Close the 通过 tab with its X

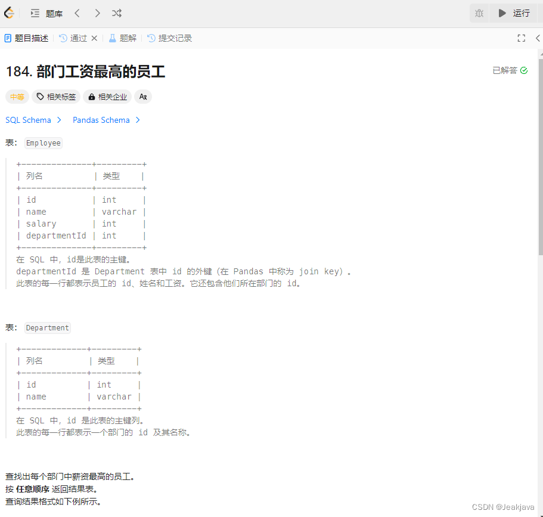[x=94, y=38]
